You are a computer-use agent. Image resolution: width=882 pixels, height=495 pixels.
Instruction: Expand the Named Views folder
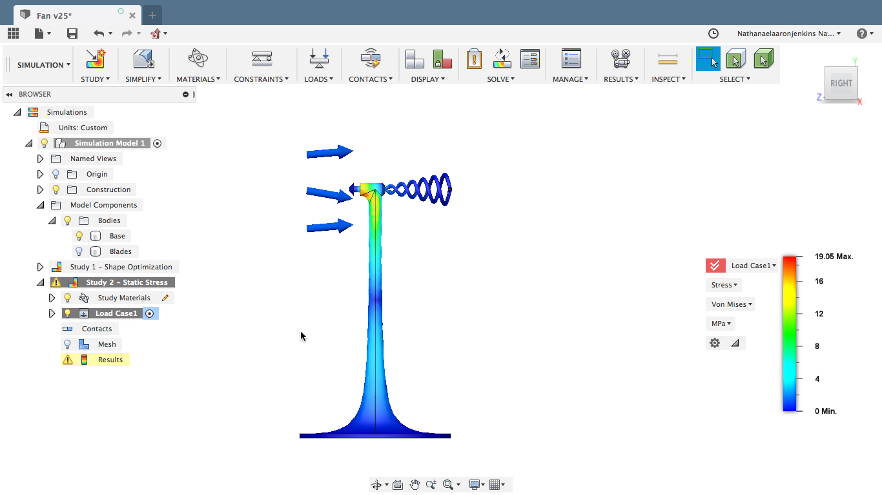click(x=40, y=159)
